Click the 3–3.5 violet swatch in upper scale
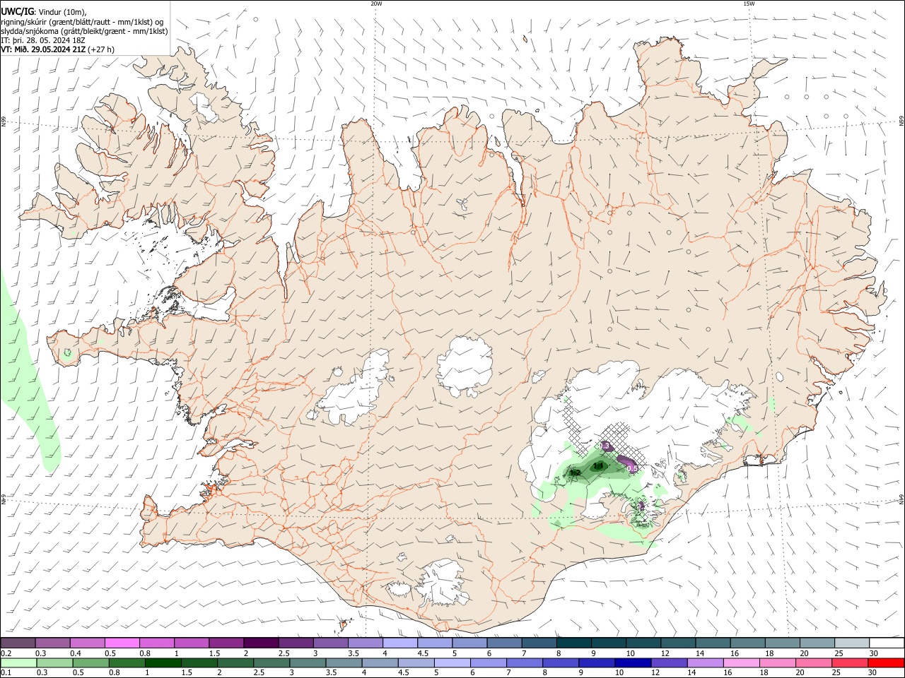This screenshot has height=678, width=905. click(x=331, y=643)
